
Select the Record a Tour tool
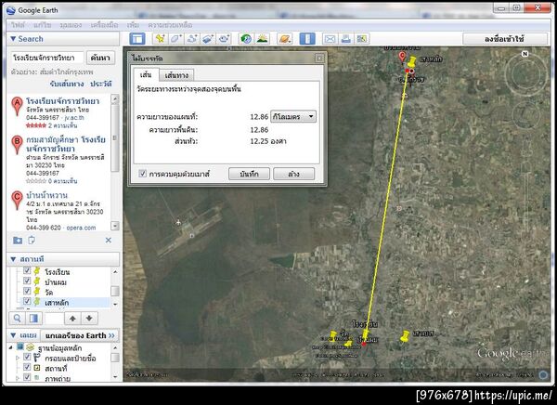(x=224, y=39)
